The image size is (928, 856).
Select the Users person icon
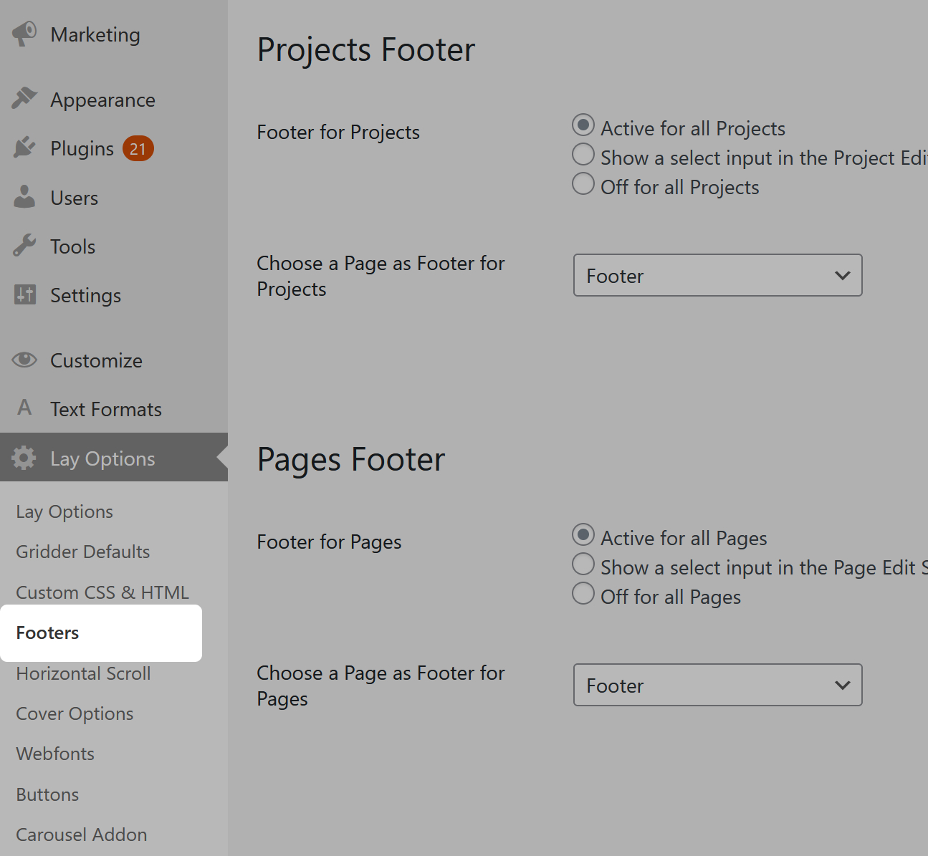[24, 197]
